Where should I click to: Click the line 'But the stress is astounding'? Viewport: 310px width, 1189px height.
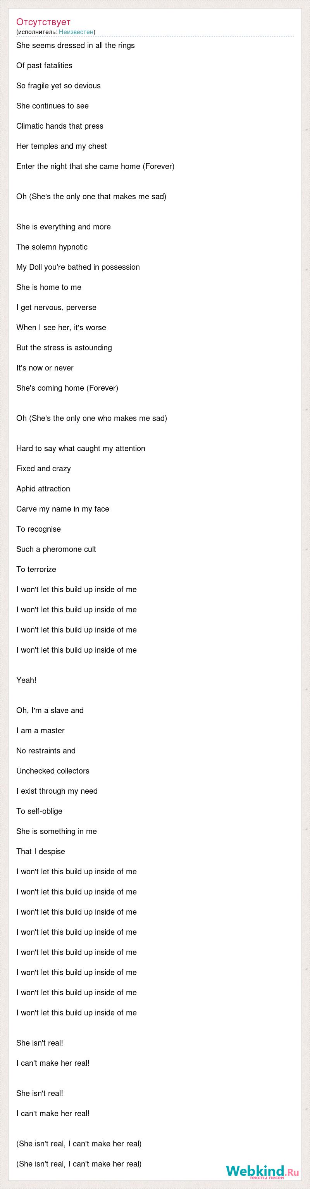point(64,348)
